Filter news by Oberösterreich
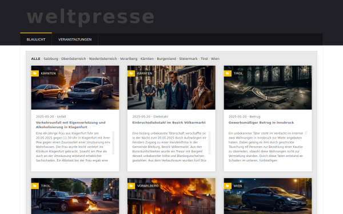343x214 pixels. pyautogui.click(x=74, y=59)
